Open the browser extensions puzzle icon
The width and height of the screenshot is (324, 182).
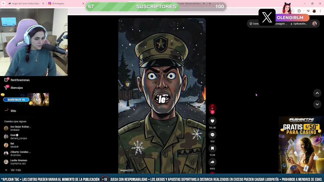point(299,11)
